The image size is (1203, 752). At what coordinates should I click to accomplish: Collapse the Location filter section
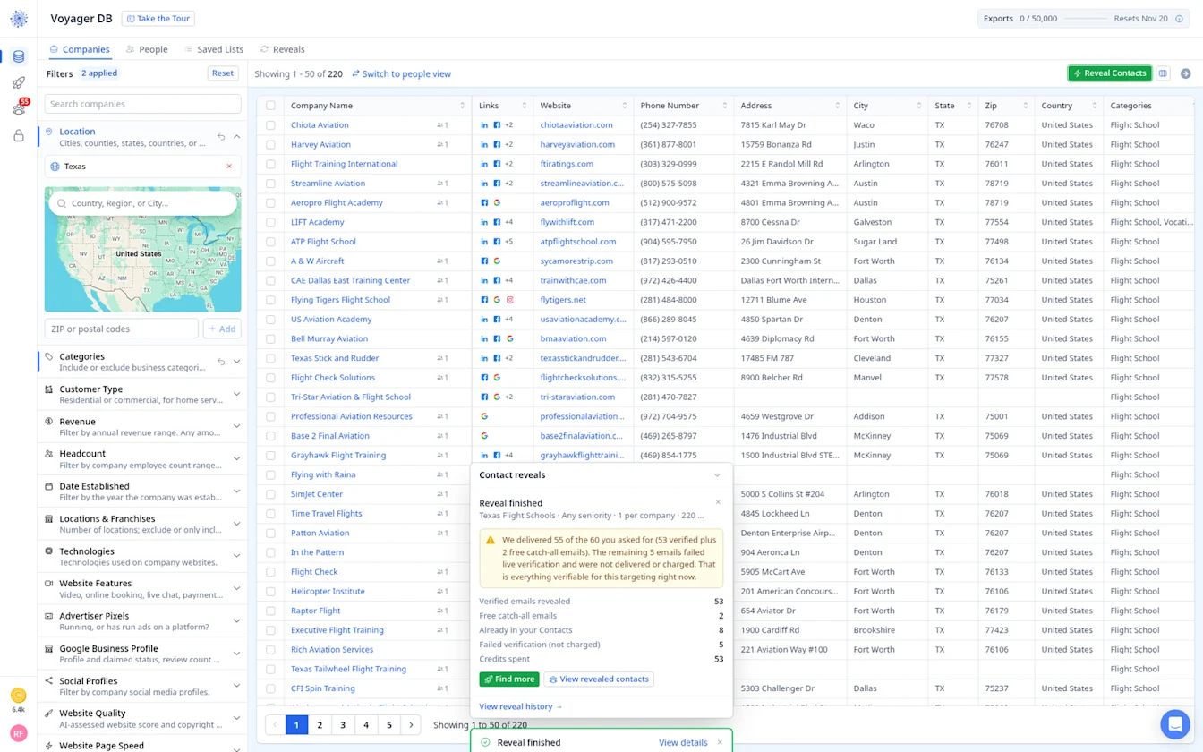[x=236, y=137]
